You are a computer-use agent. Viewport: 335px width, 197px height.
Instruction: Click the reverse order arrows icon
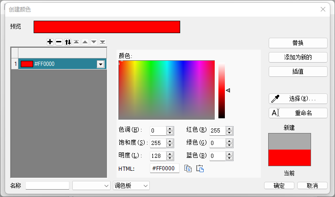coord(68,42)
